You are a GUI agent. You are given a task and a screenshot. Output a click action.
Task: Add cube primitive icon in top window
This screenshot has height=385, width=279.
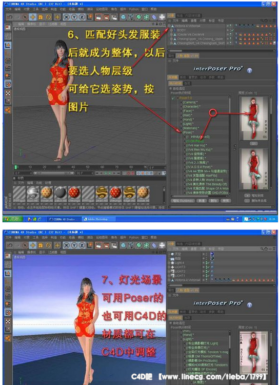click(x=123, y=17)
